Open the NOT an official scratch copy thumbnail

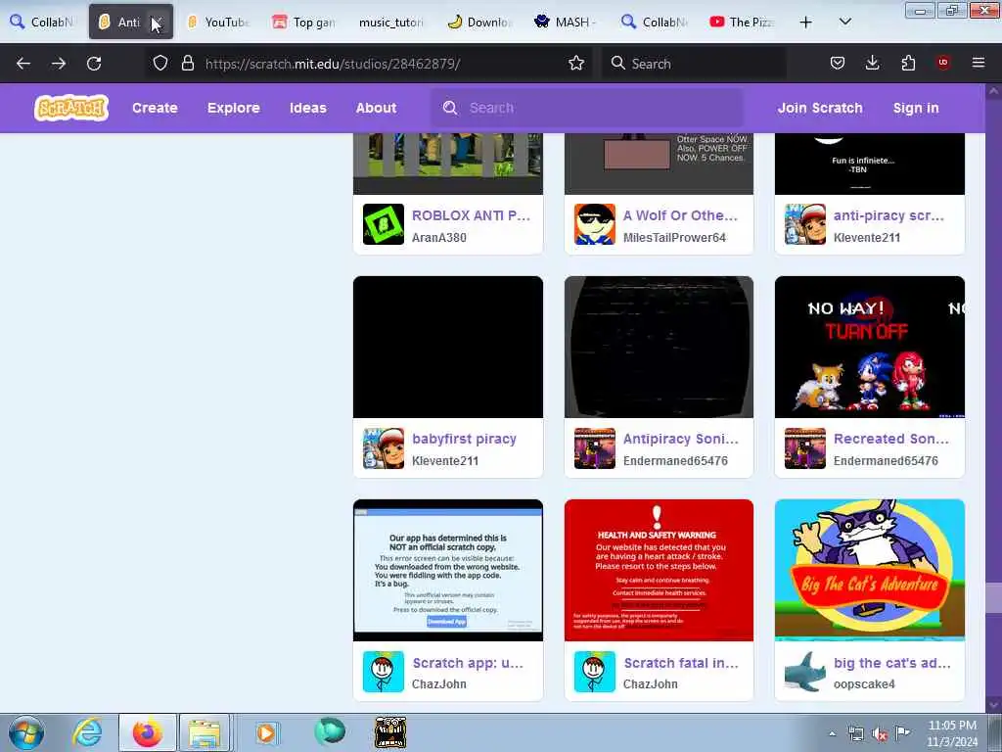click(448, 571)
